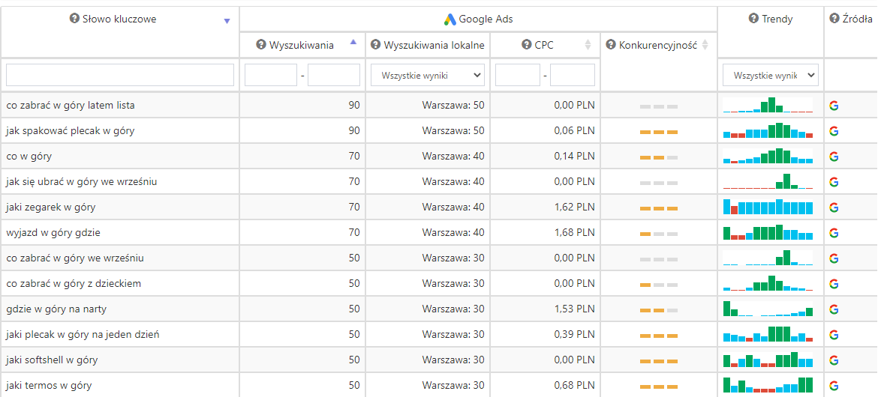Focus the keyword filter text field
The width and height of the screenshot is (881, 397).
[119, 75]
